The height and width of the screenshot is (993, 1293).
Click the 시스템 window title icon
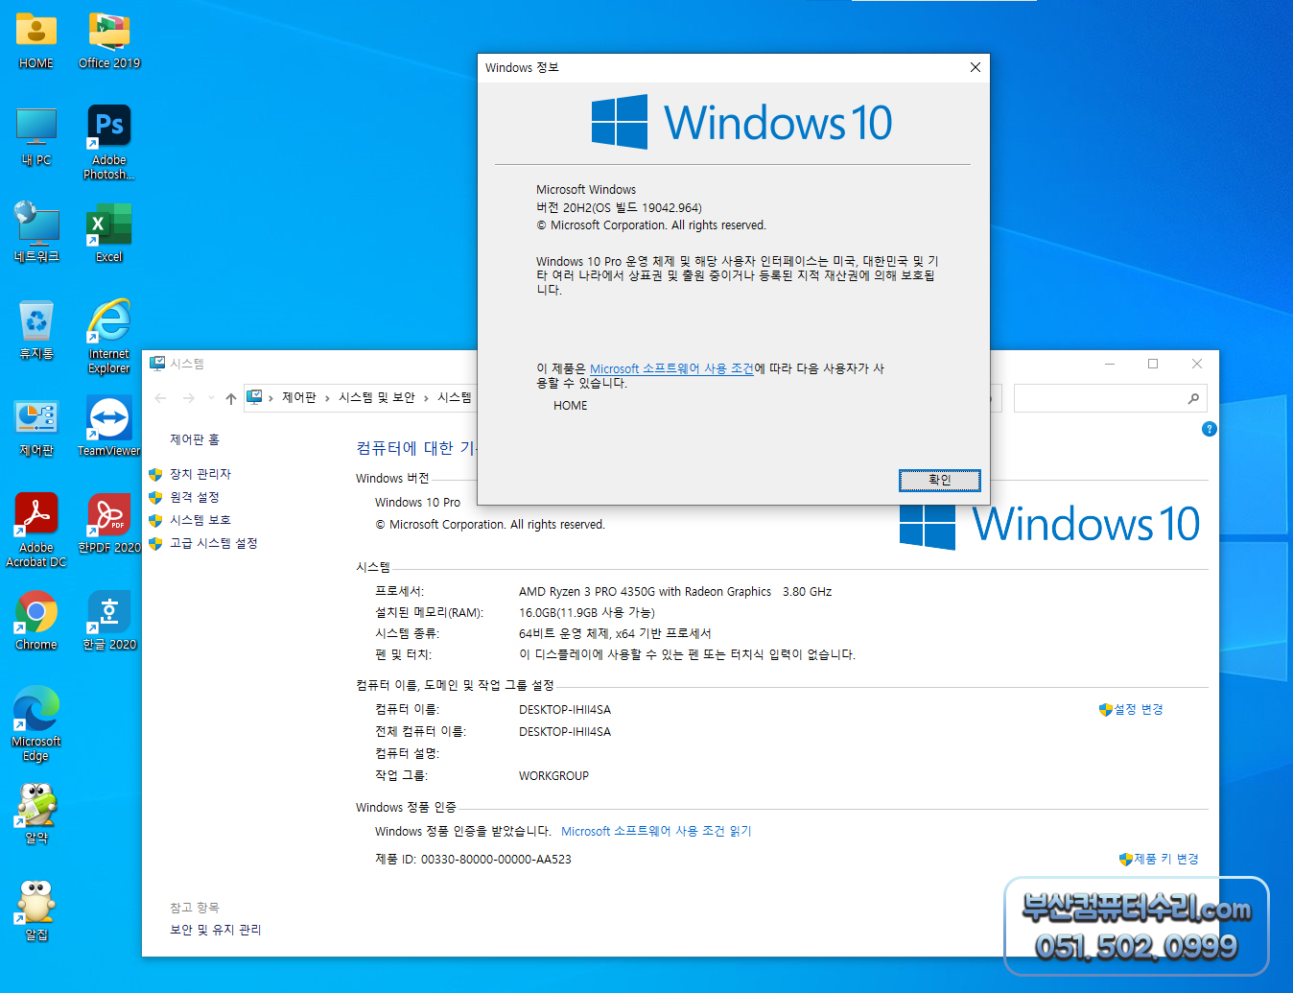pos(157,364)
